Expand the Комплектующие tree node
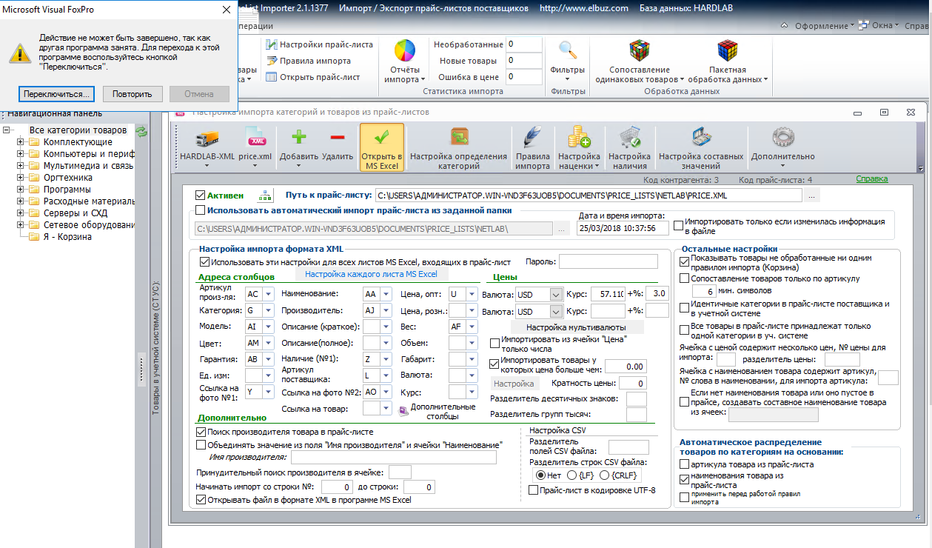The width and height of the screenshot is (932, 548). [20, 142]
